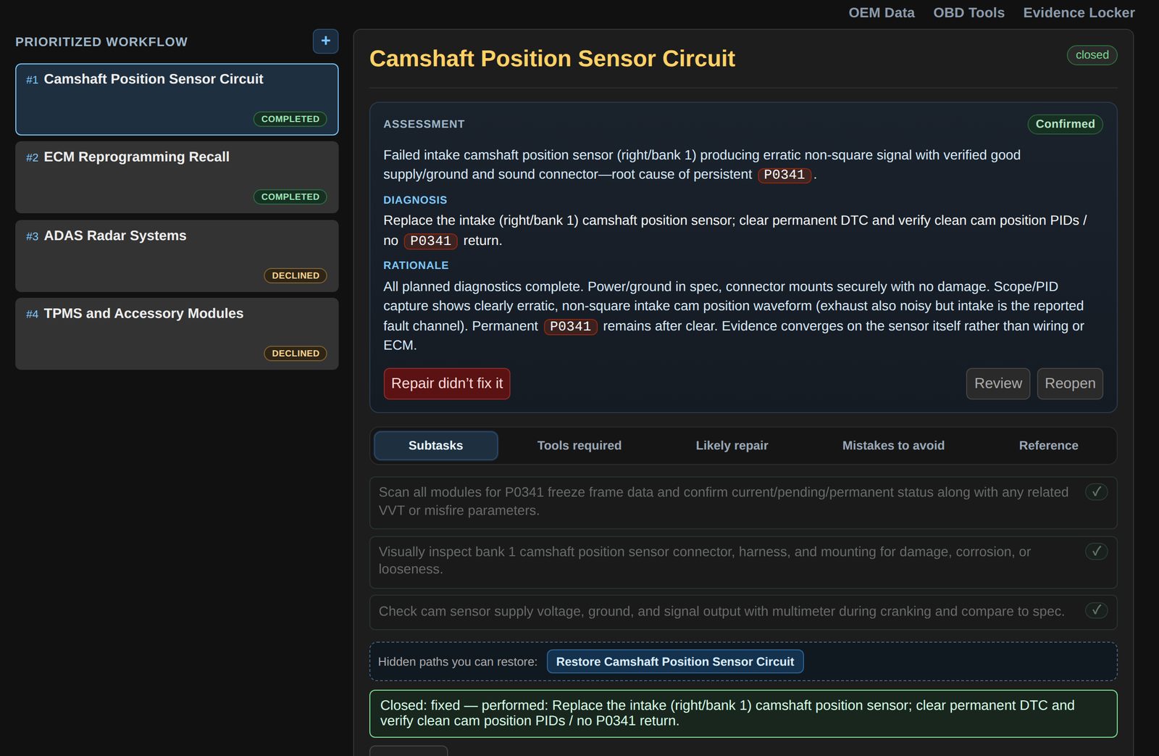1159x756 pixels.
Task: Uncheck the Visually inspect bank 1 subtask checkmark
Action: click(1097, 552)
